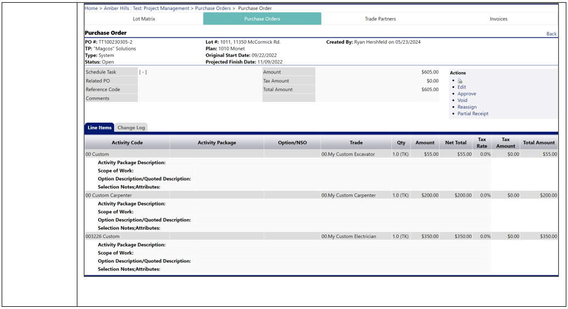The width and height of the screenshot is (568, 309).
Task: Click the Void action link
Action: (x=462, y=100)
